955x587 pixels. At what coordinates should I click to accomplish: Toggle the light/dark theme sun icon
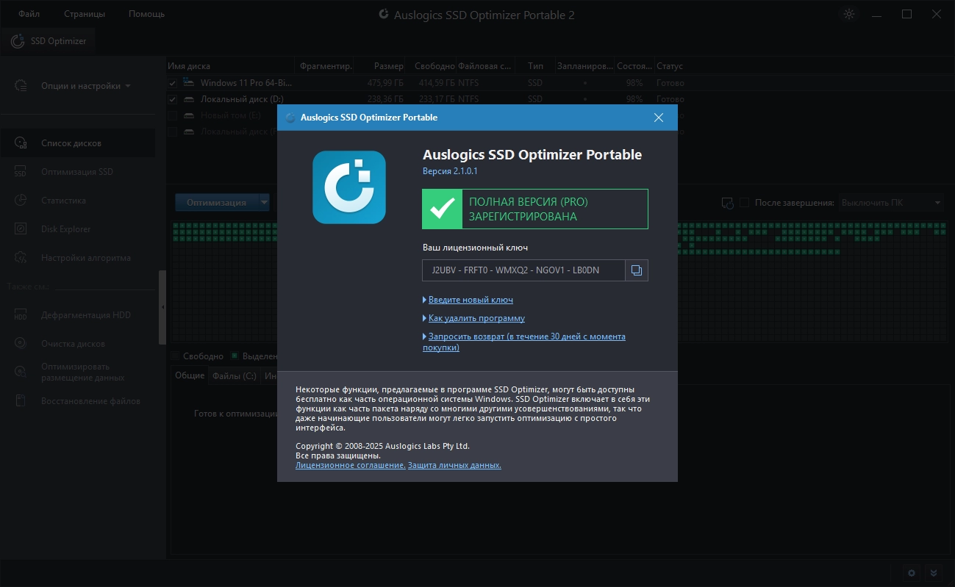849,14
